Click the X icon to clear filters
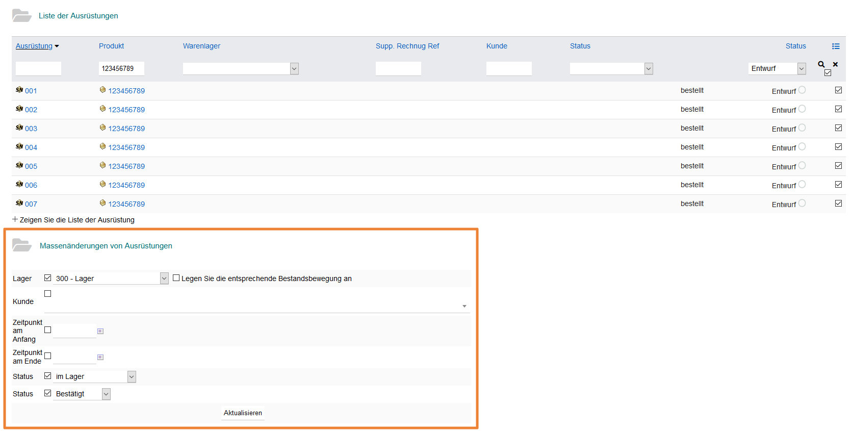The width and height of the screenshot is (852, 431). (835, 64)
